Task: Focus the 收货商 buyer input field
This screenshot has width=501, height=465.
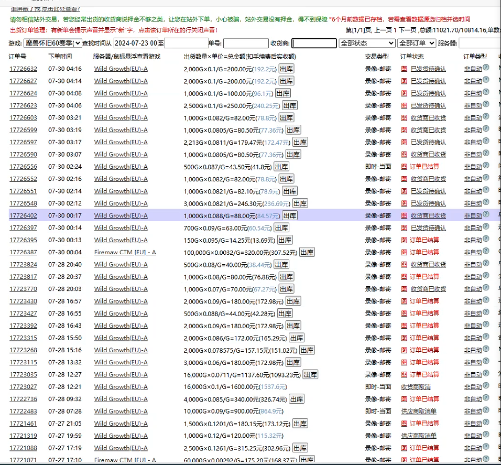Action: tap(314, 43)
